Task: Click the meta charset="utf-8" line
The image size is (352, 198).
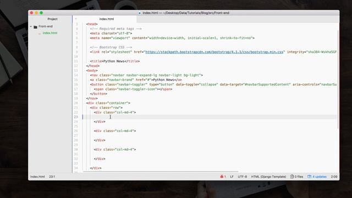Action: tap(111, 34)
